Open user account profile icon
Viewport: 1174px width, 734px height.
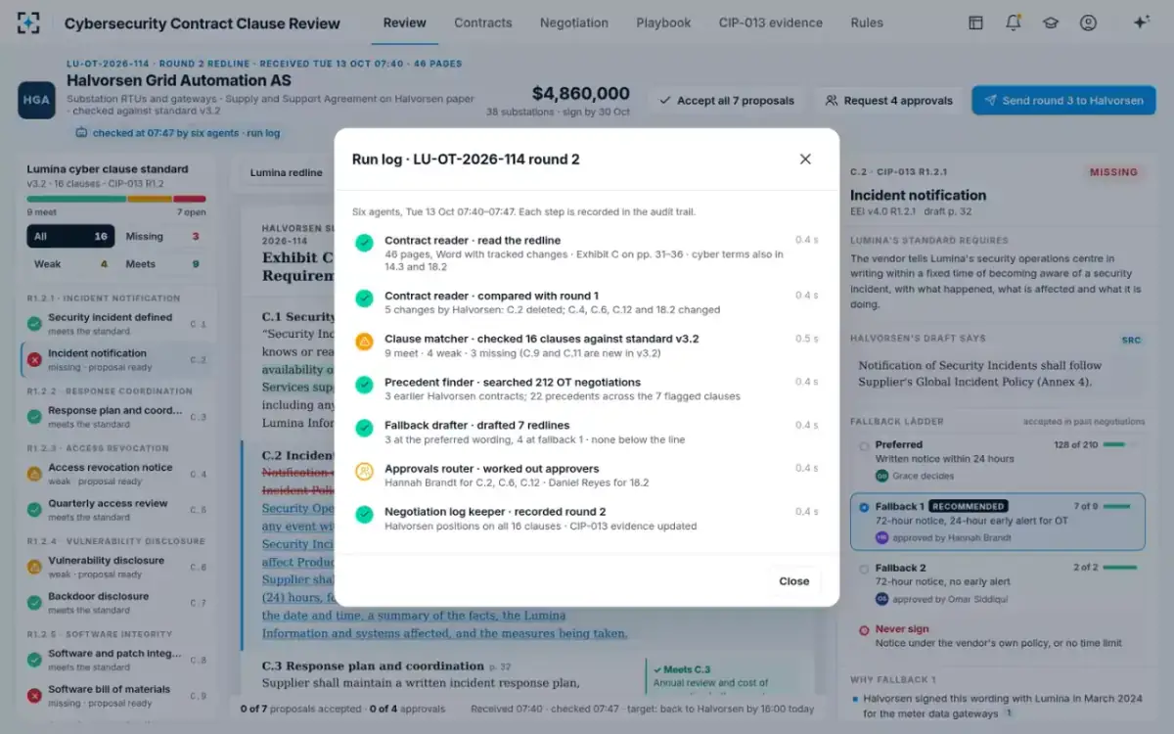click(1088, 23)
